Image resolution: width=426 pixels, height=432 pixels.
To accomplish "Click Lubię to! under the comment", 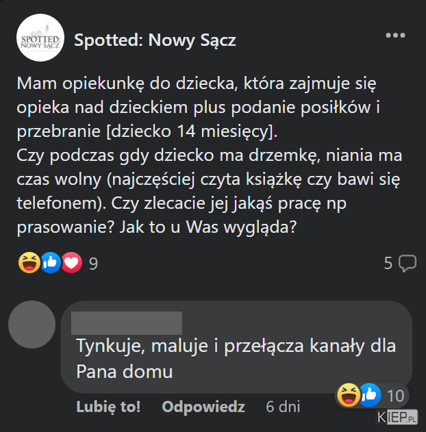I will pyautogui.click(x=108, y=407).
